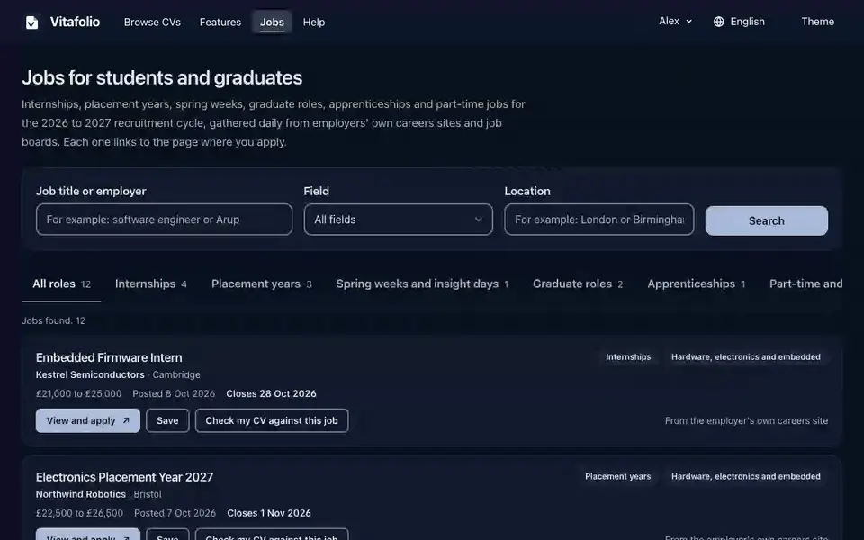Focus the Location input field
Viewport: 864px width, 540px height.
click(x=599, y=220)
